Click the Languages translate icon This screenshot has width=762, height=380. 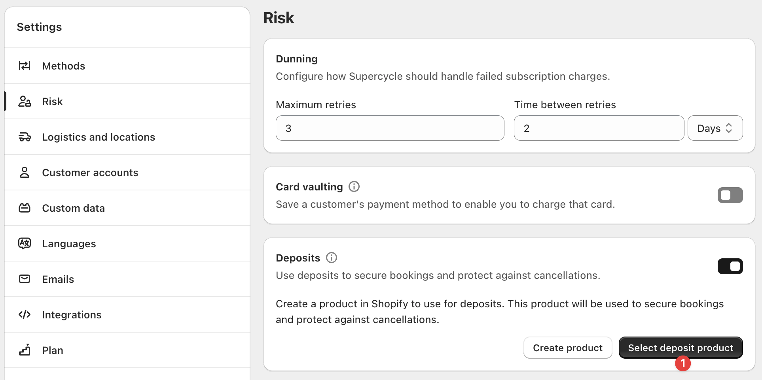tap(25, 243)
